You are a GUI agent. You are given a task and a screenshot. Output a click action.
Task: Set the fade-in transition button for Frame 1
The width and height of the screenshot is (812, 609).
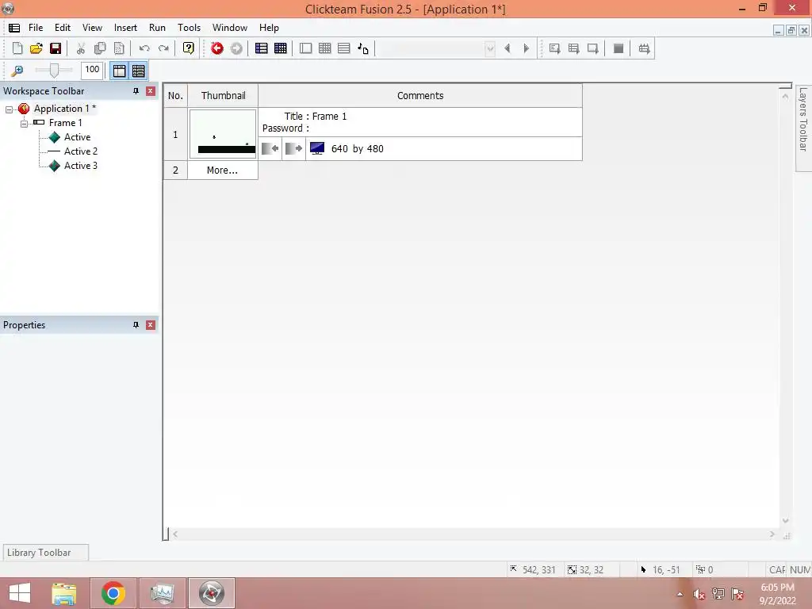270,148
